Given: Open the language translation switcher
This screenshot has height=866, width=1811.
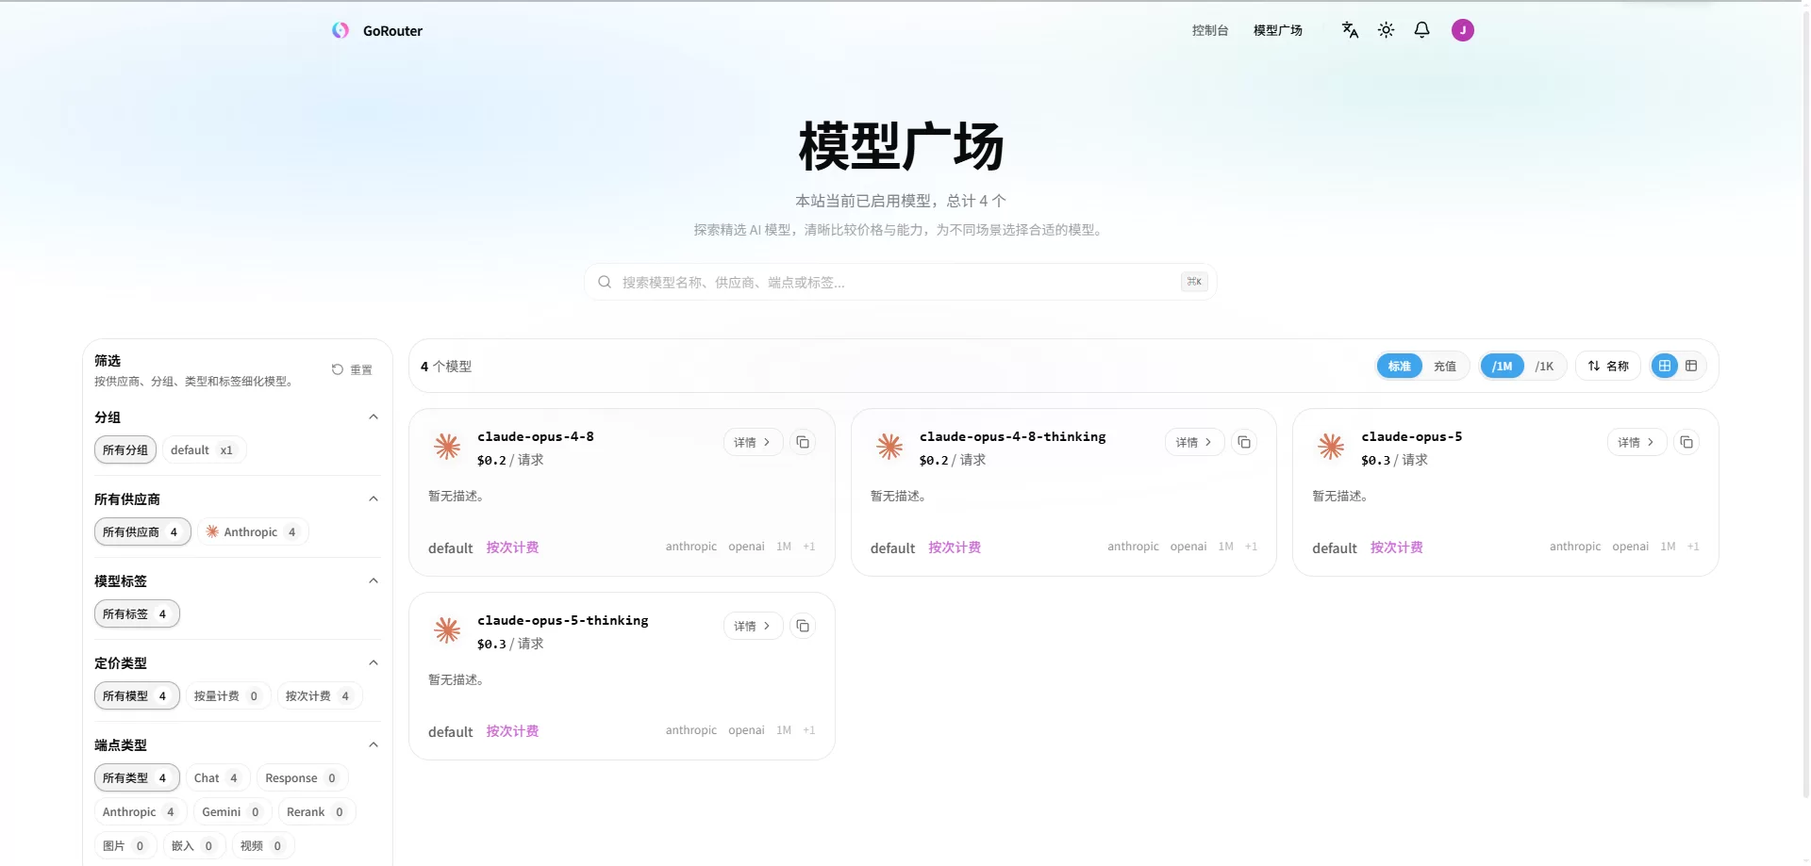Looking at the screenshot, I should coord(1350,30).
